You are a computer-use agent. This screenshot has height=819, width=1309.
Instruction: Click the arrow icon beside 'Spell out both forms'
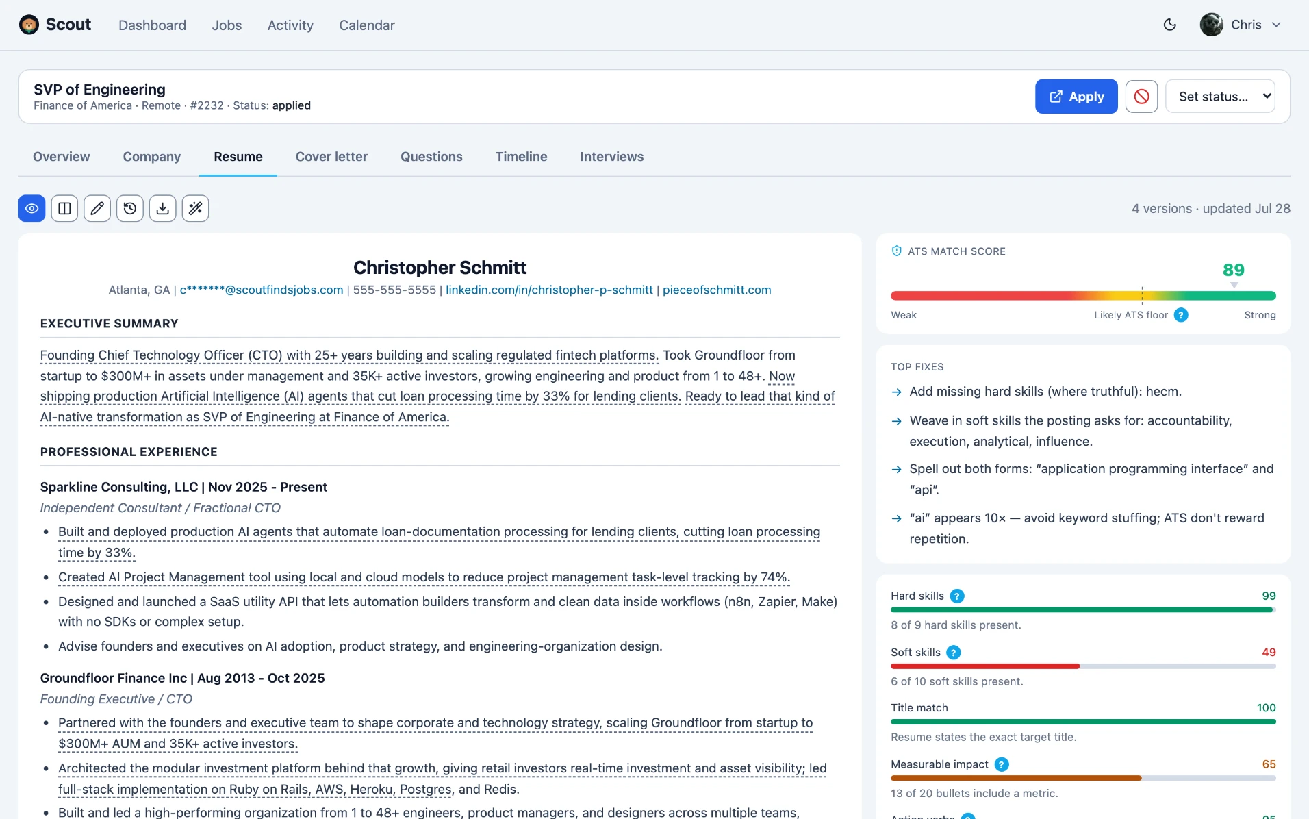(x=897, y=470)
